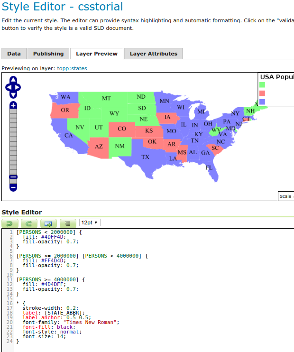Screen dimensions: 294x352
Task: Open the 12pt font size dropdown
Action: pos(90,222)
